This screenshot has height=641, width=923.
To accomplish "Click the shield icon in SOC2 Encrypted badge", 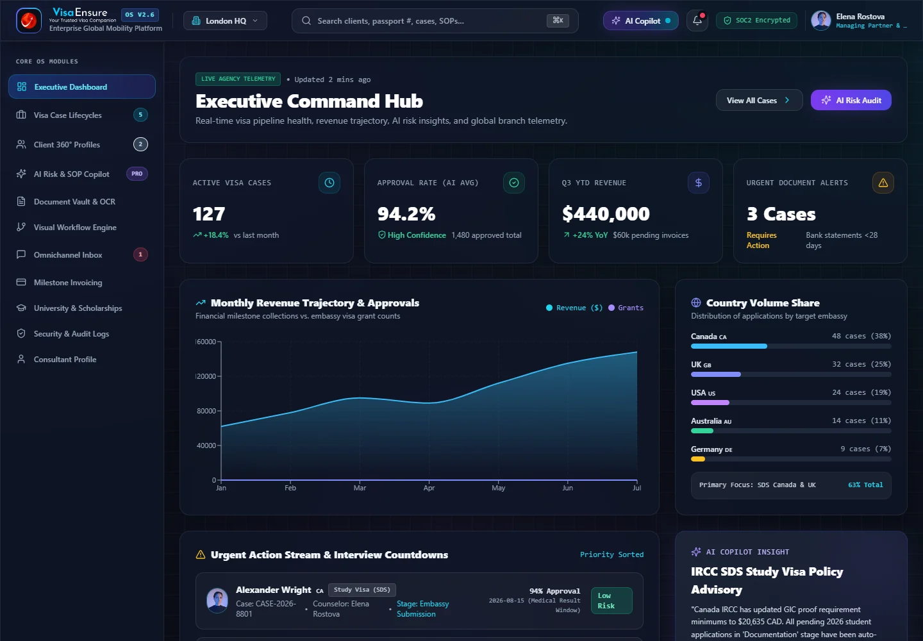I will (x=728, y=21).
